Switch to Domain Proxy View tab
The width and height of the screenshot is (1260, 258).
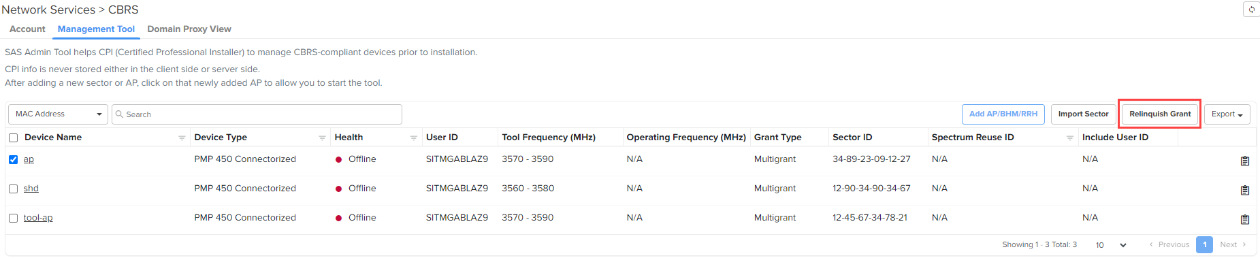click(189, 29)
